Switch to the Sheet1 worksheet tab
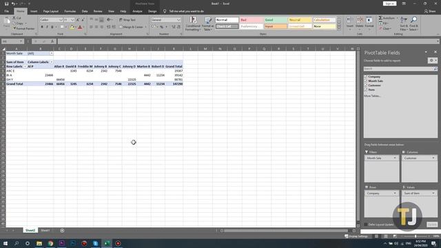441x248 pixels. coord(45,231)
